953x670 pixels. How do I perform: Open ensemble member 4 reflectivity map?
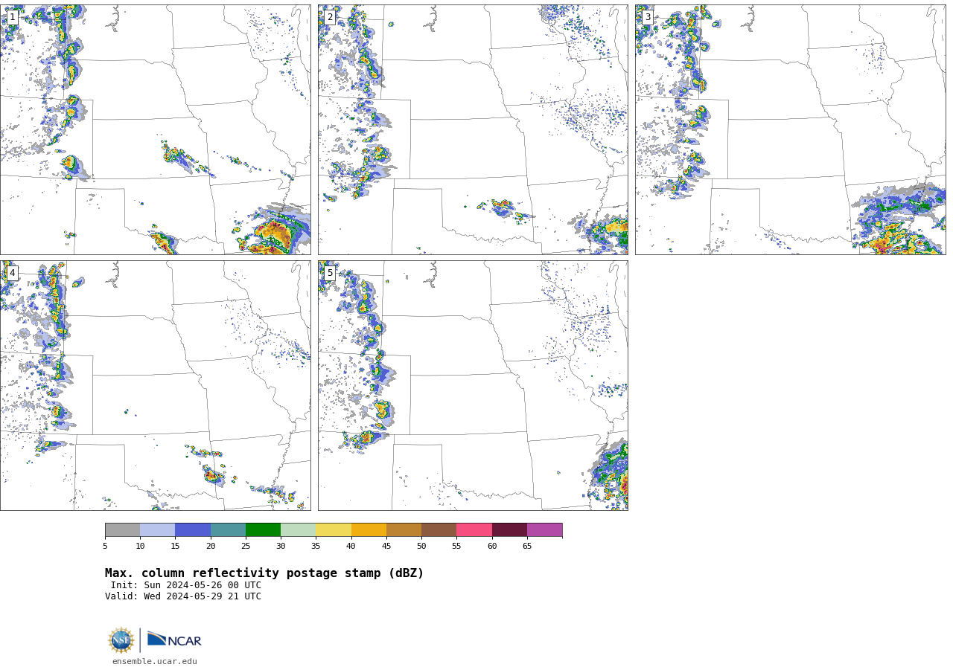(x=156, y=385)
